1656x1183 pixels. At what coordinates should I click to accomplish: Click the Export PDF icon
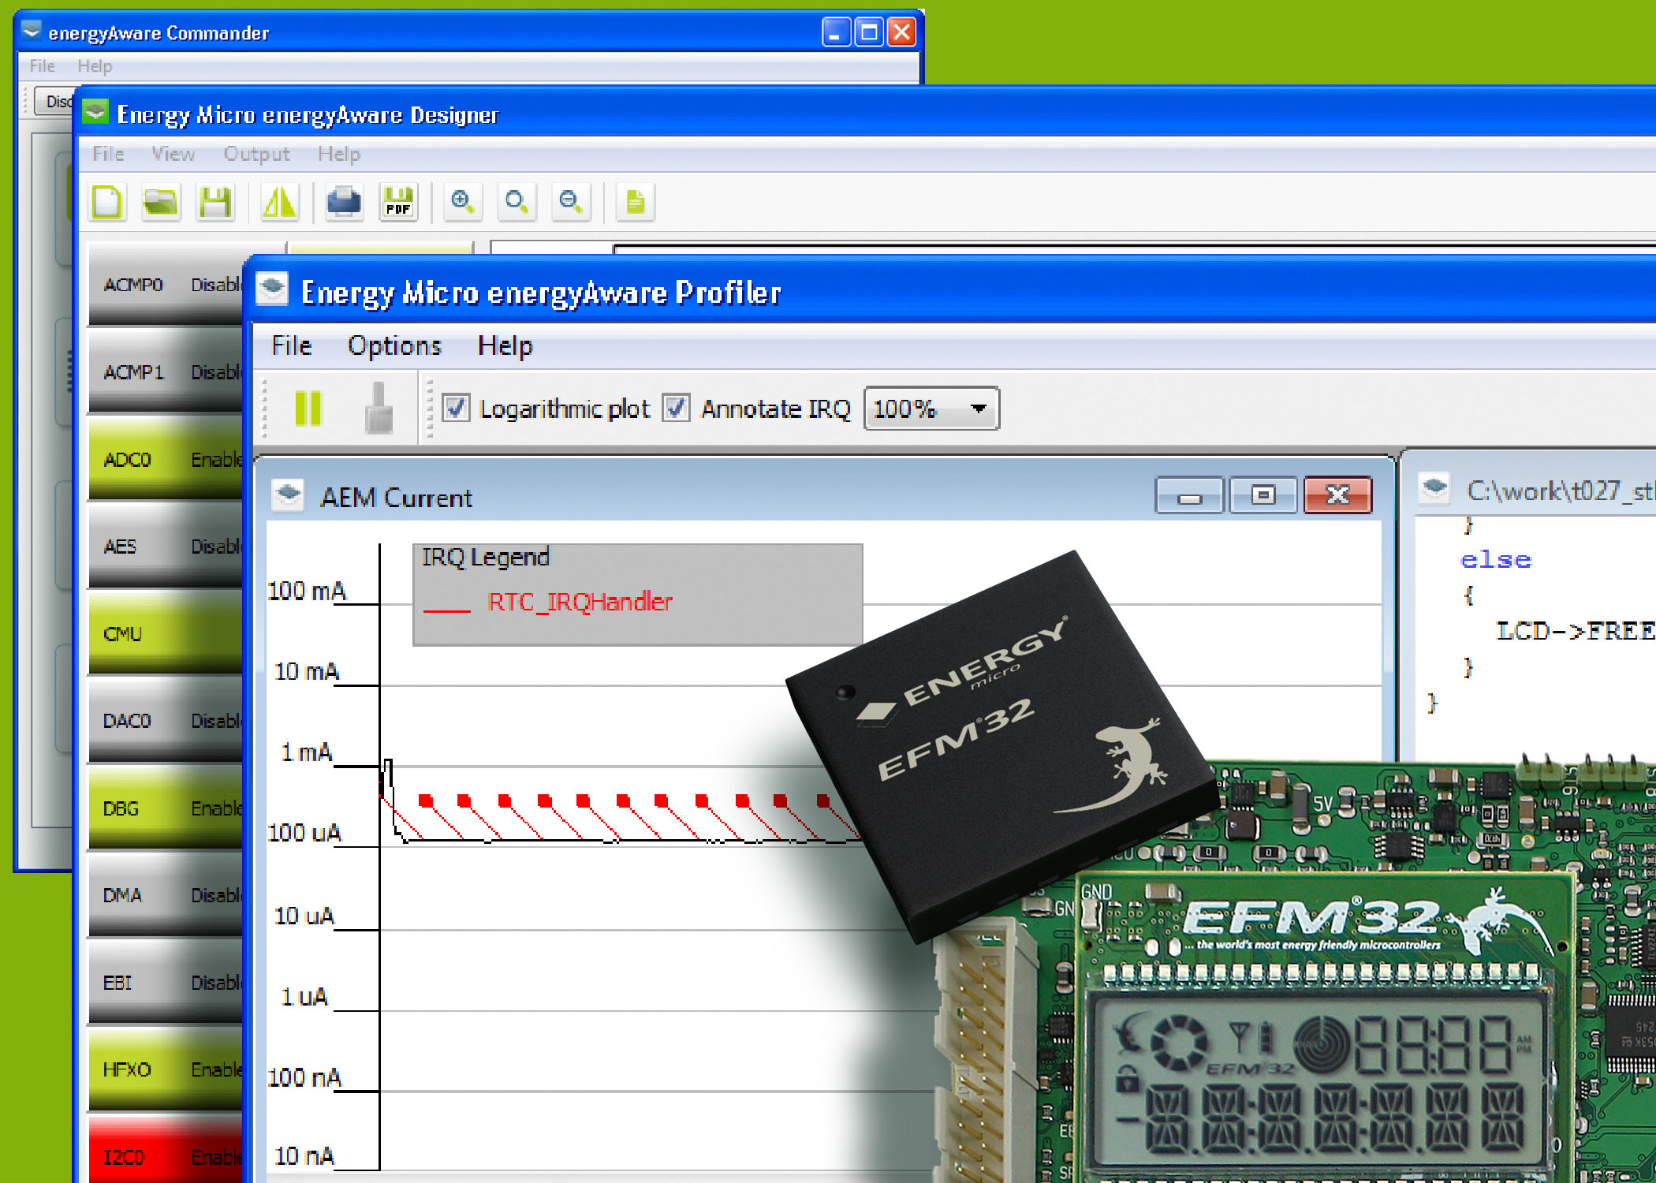pos(398,202)
